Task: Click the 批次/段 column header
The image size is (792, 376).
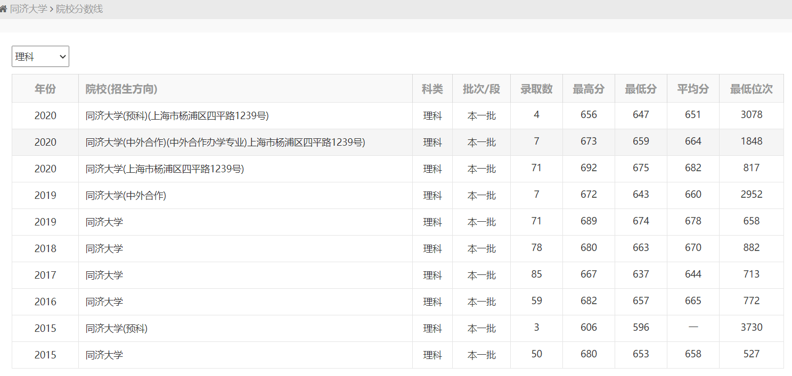Action: 481,89
